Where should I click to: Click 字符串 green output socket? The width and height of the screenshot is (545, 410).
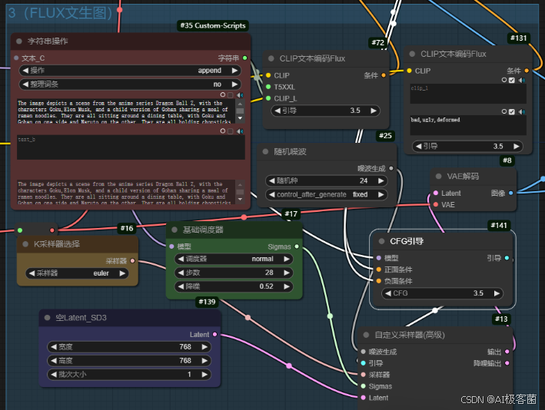245,58
